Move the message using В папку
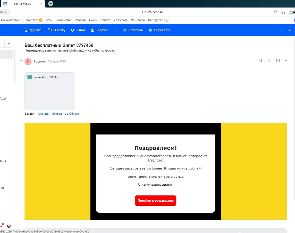Viewport: 295px width, 233px height. pyautogui.click(x=57, y=30)
